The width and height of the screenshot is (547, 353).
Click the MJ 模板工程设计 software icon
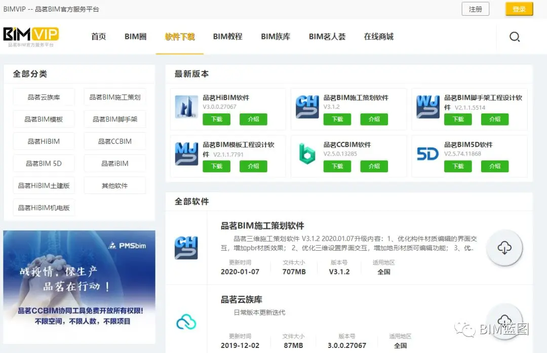pyautogui.click(x=186, y=154)
